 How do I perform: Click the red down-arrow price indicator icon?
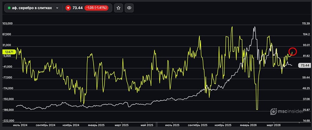coord(68,8)
